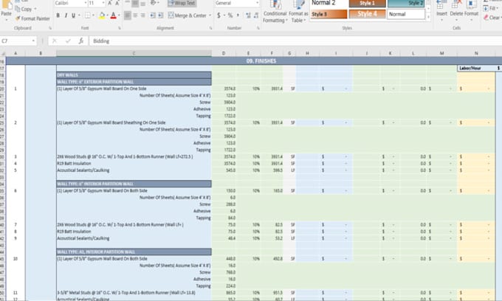502x301 pixels.
Task: Click the Labor/Hour cell
Action: point(476,68)
